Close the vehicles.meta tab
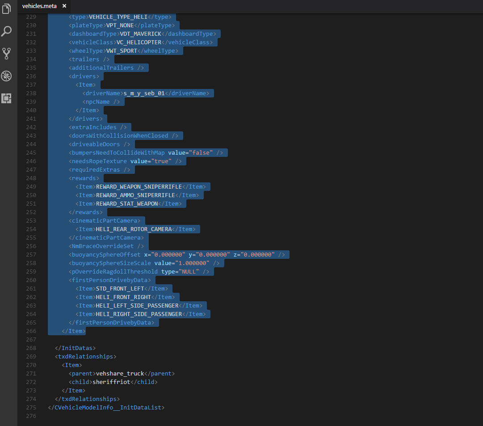 point(64,6)
